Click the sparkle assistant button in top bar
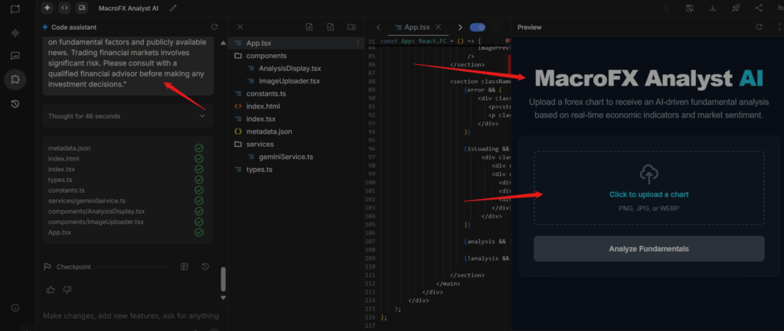 coord(47,8)
